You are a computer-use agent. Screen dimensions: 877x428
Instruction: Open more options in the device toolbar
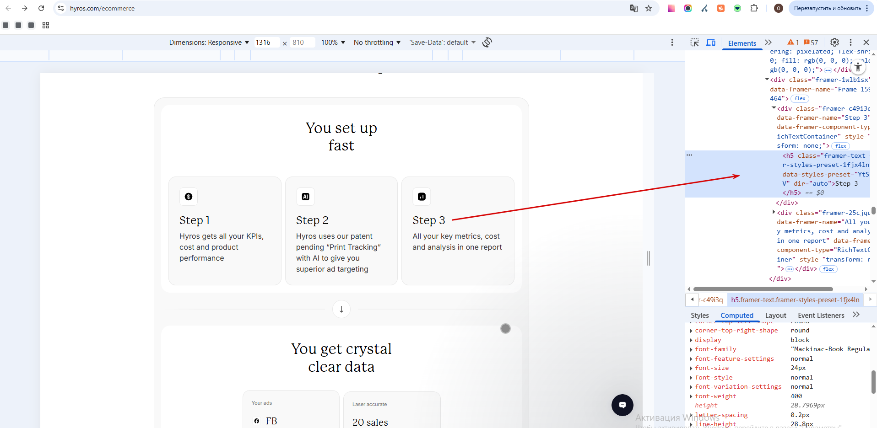(x=672, y=43)
